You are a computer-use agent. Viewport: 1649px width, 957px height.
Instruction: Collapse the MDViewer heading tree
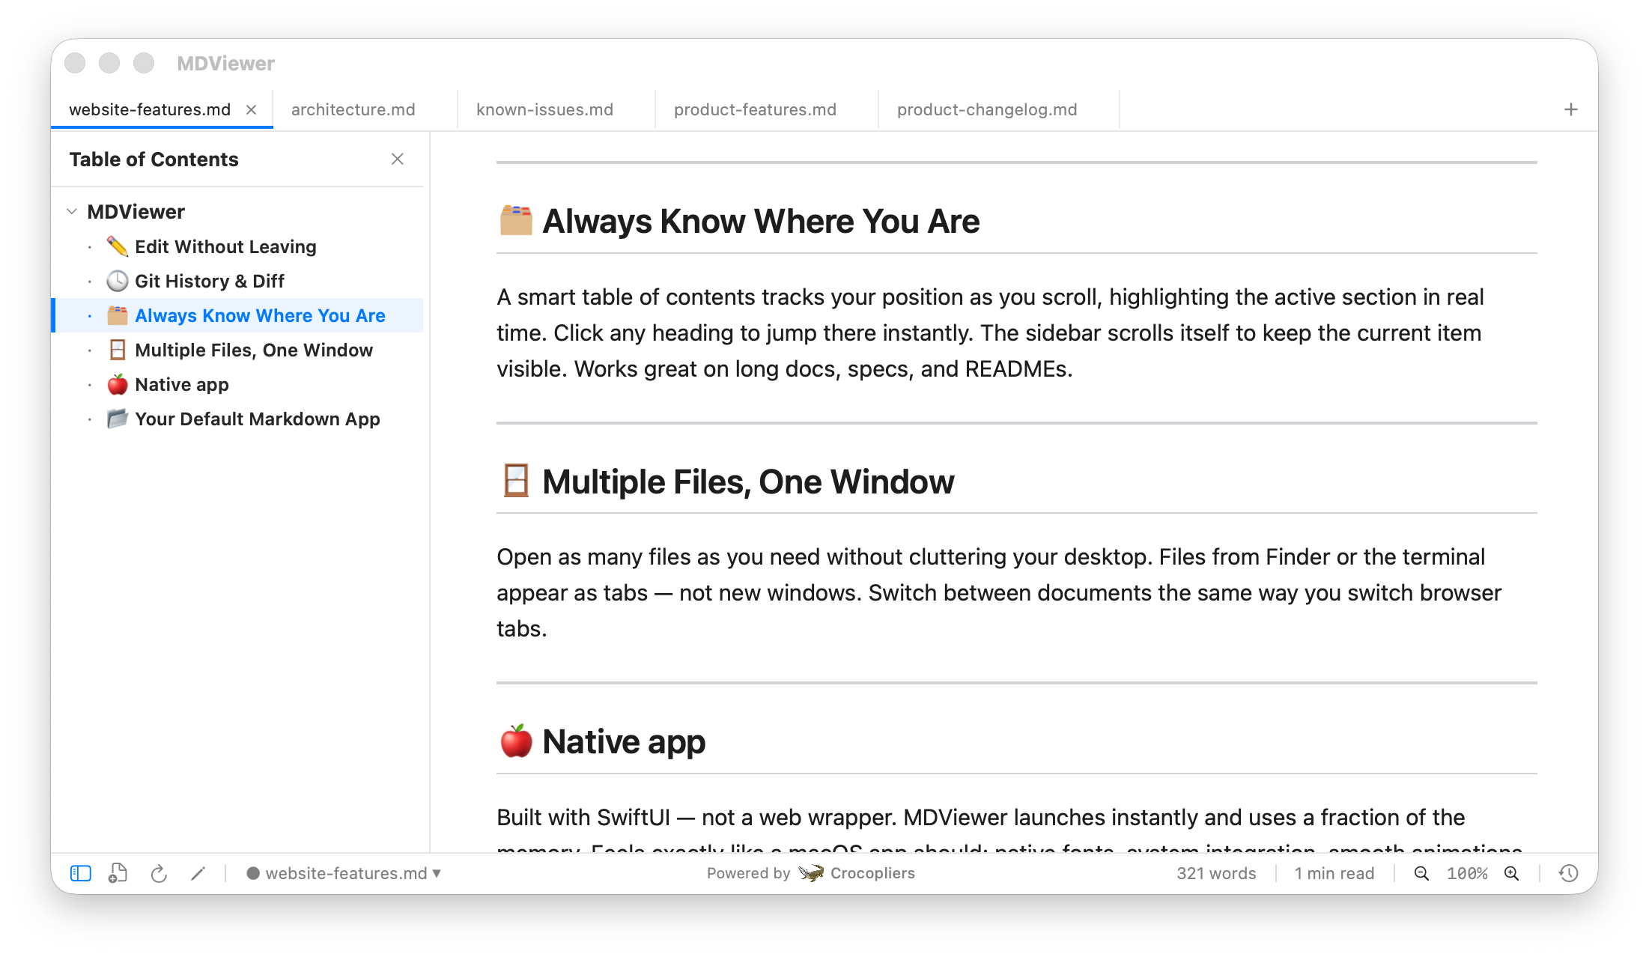point(72,211)
